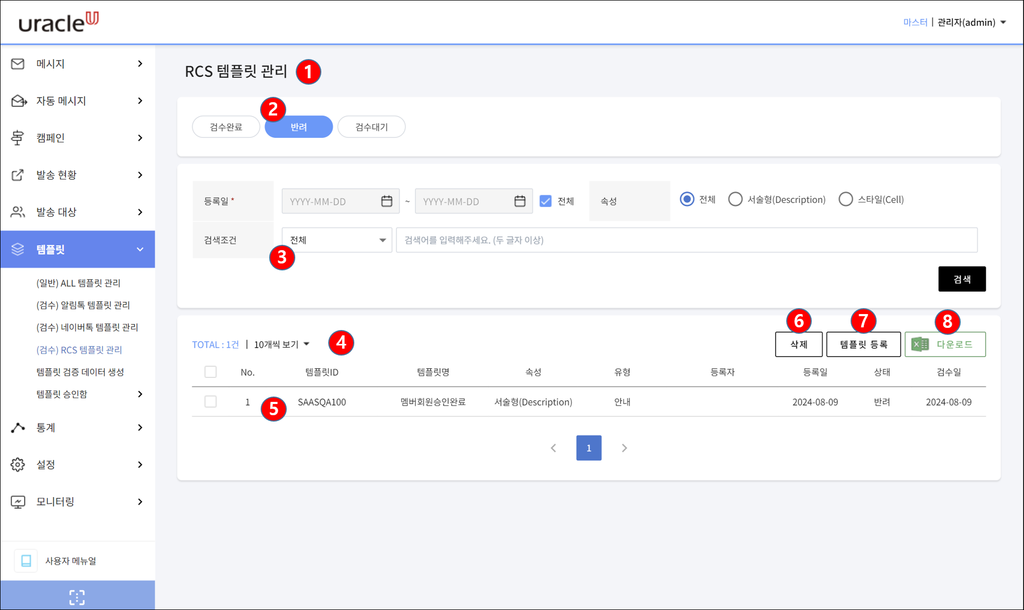Click the 사용자 메뉴얼 book icon
The image size is (1024, 610).
coord(26,560)
